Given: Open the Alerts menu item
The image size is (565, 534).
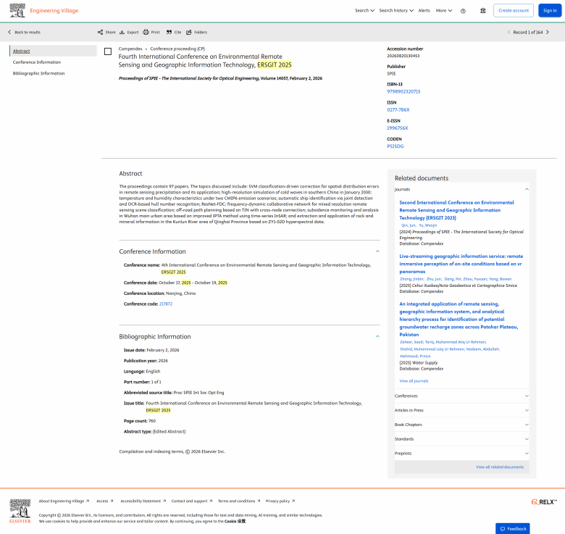Looking at the screenshot, I should 424,11.
